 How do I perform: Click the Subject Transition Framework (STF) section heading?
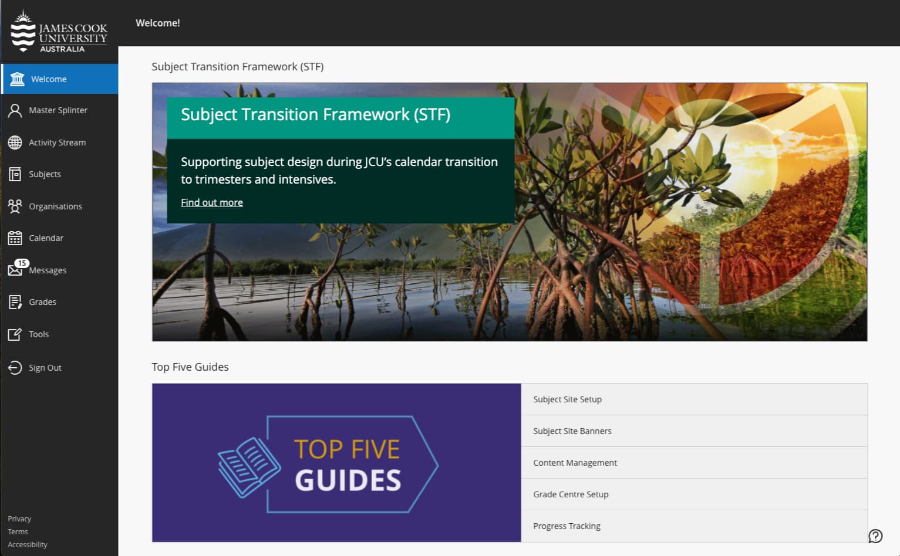pyautogui.click(x=238, y=67)
